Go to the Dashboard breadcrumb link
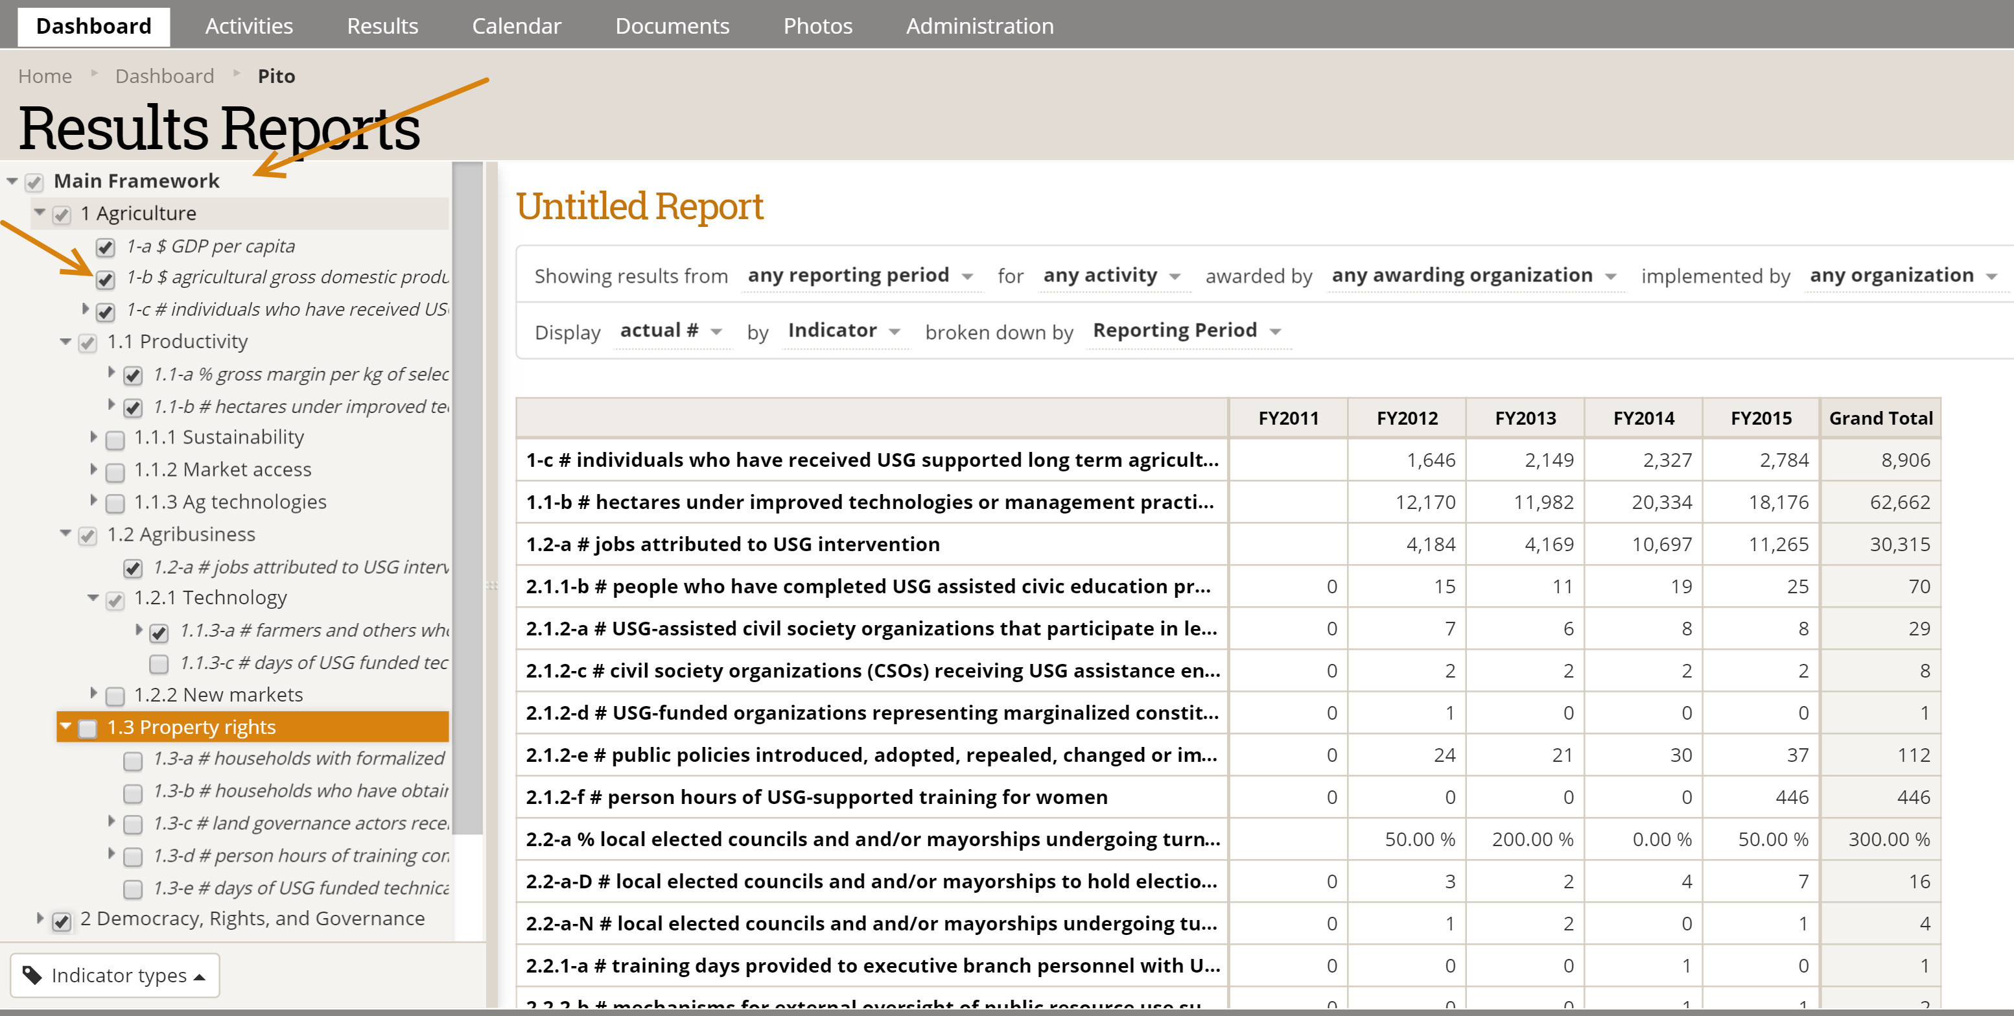2014x1016 pixels. coord(164,76)
